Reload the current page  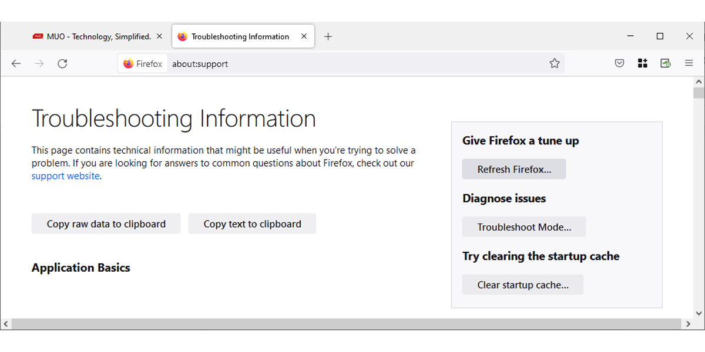tap(62, 64)
